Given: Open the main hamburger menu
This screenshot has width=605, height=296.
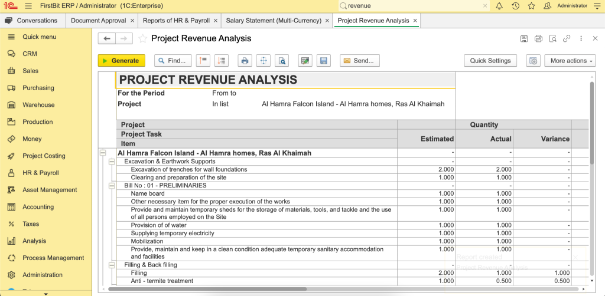Looking at the screenshot, I should click(28, 6).
